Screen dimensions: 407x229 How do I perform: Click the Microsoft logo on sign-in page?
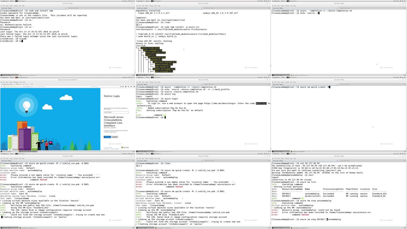coord(125,148)
